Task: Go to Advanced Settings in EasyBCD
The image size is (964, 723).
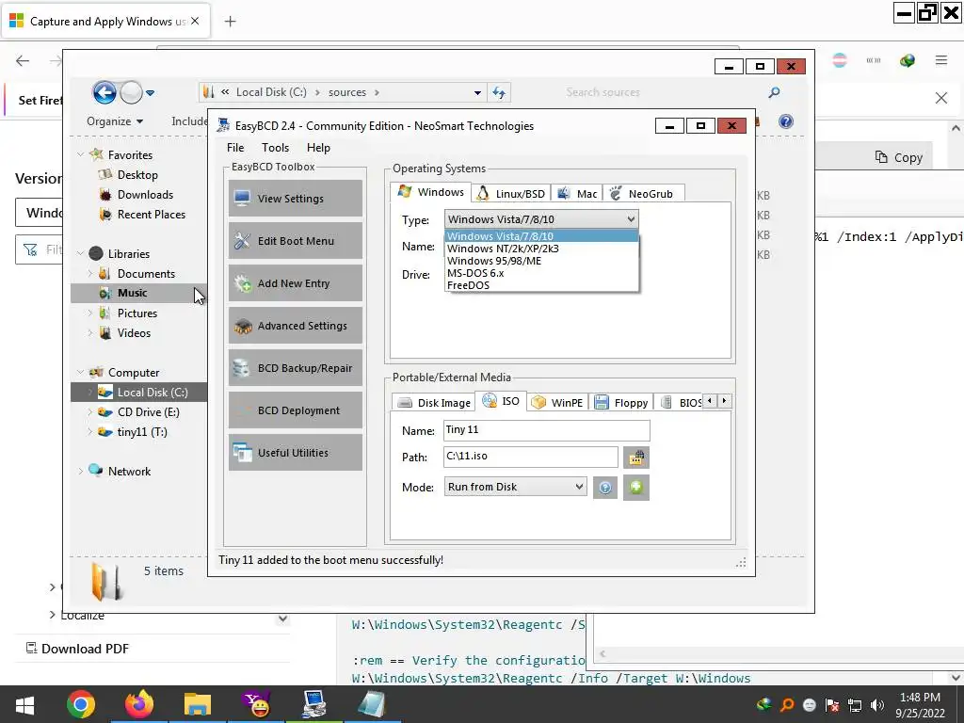Action: pyautogui.click(x=295, y=326)
